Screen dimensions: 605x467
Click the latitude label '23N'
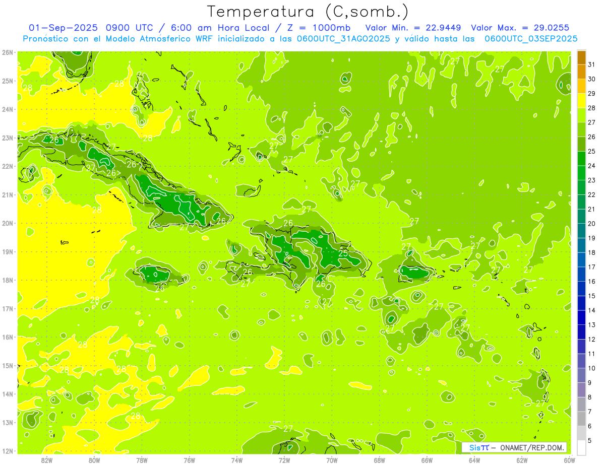pos(7,138)
